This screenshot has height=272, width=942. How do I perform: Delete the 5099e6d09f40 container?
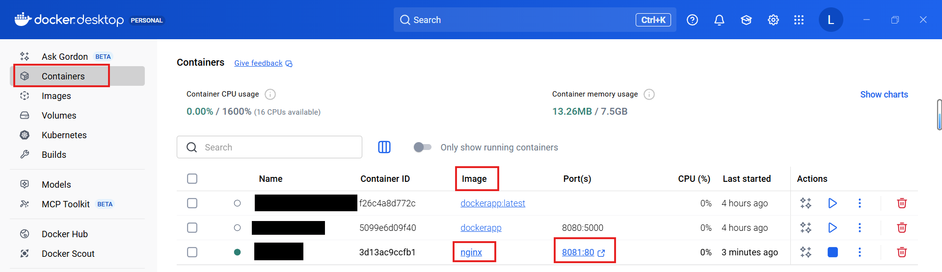tap(902, 227)
